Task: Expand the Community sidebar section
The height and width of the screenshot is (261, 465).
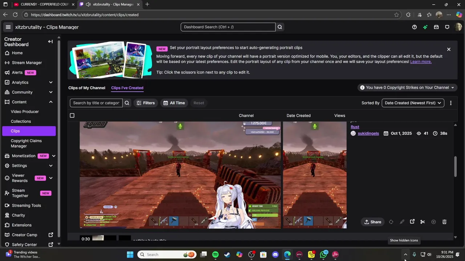Action: click(51, 92)
